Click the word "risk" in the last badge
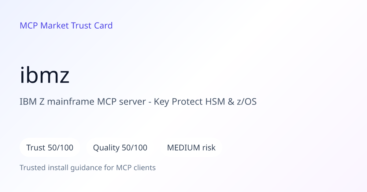Viewport: 367px width, 192px height. (209, 148)
